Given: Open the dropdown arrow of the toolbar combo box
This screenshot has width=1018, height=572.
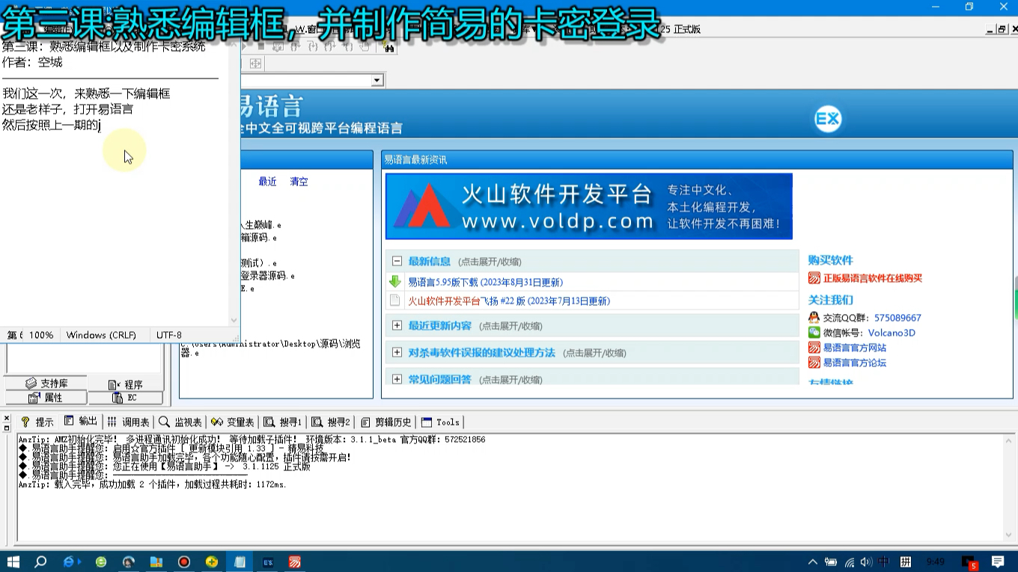Looking at the screenshot, I should pyautogui.click(x=377, y=80).
